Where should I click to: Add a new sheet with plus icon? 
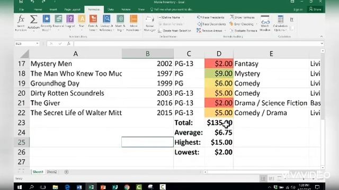(x=66, y=172)
